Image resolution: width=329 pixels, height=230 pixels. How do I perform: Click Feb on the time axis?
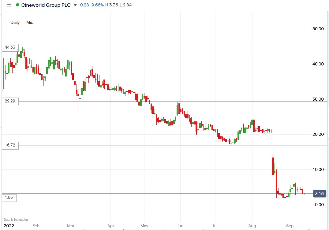click(36, 226)
